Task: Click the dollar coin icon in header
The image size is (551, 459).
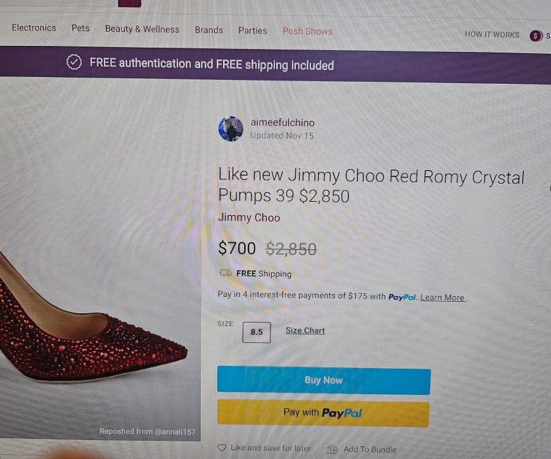Action: pos(536,35)
